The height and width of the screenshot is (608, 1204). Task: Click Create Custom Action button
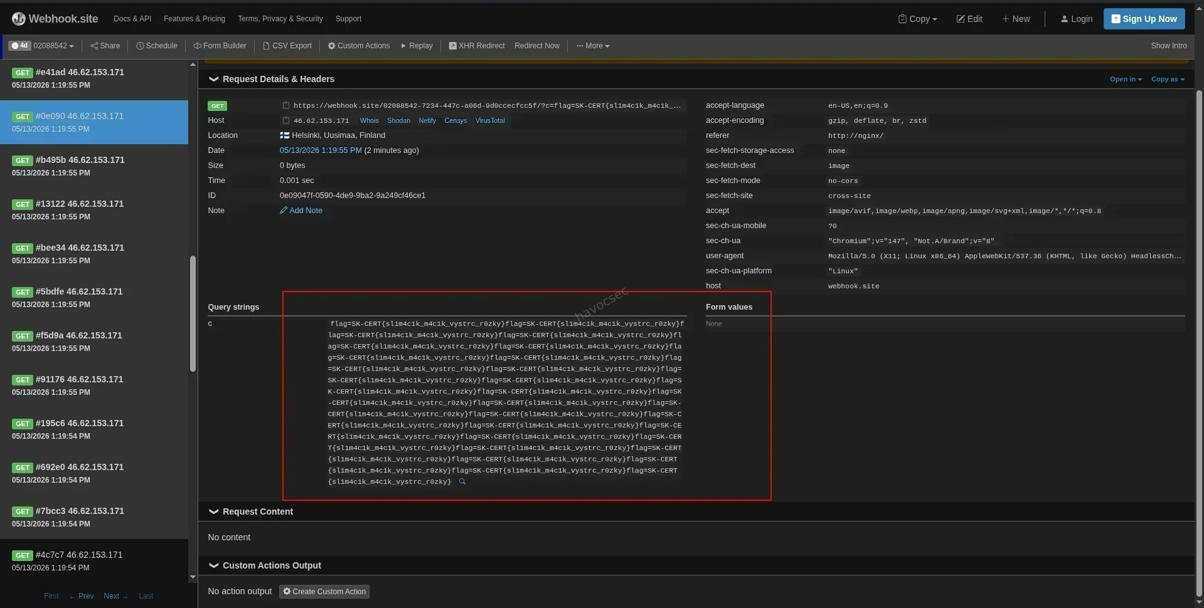click(324, 592)
